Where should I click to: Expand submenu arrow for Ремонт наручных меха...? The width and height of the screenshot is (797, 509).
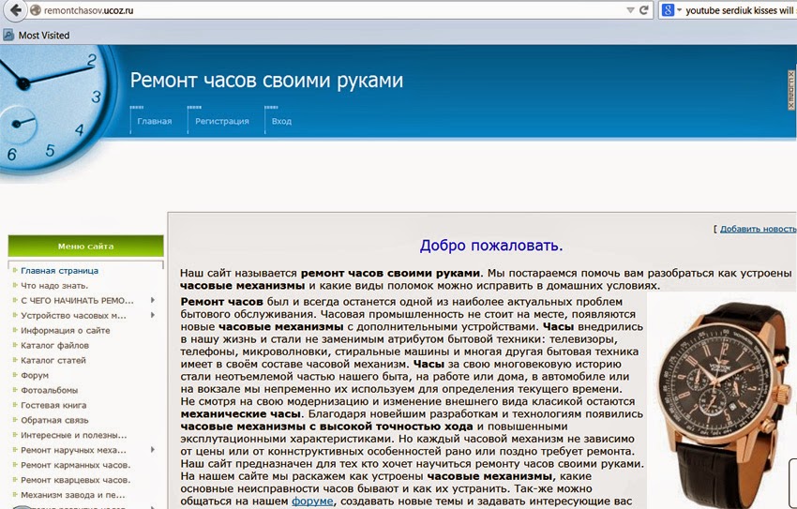pyautogui.click(x=153, y=450)
